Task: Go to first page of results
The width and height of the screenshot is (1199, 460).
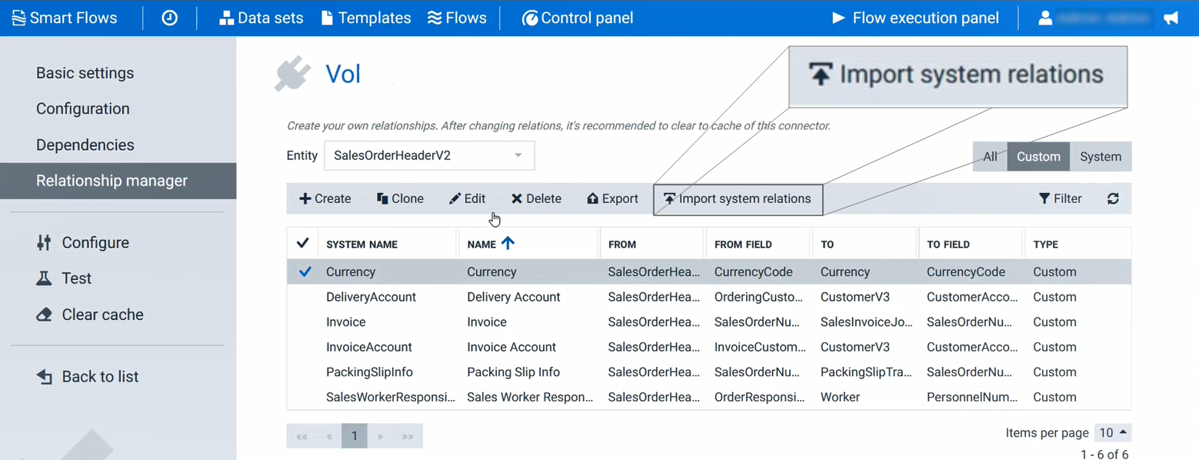Action: tap(301, 436)
